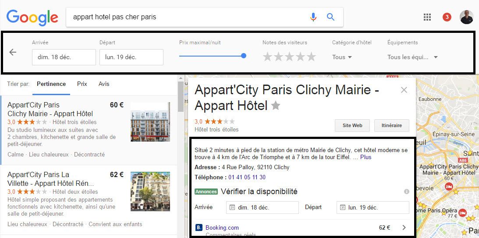Adjust the Prix maximal/nuit slider handle

pyautogui.click(x=244, y=56)
